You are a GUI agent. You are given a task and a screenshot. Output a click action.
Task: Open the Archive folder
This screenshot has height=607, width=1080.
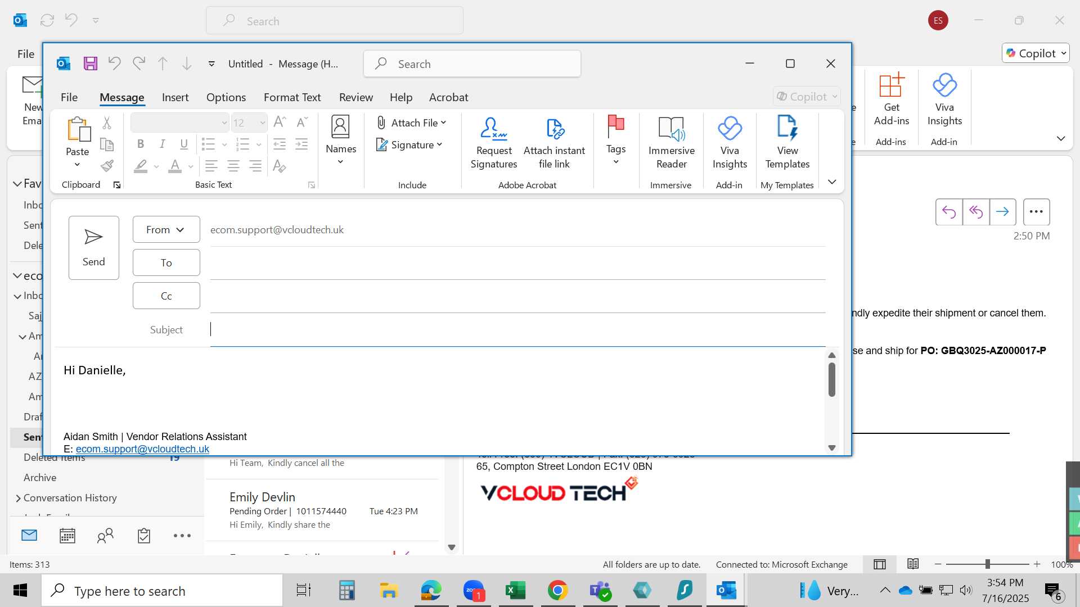pyautogui.click(x=40, y=478)
